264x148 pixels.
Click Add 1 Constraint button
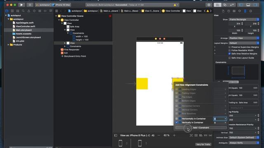(201, 128)
